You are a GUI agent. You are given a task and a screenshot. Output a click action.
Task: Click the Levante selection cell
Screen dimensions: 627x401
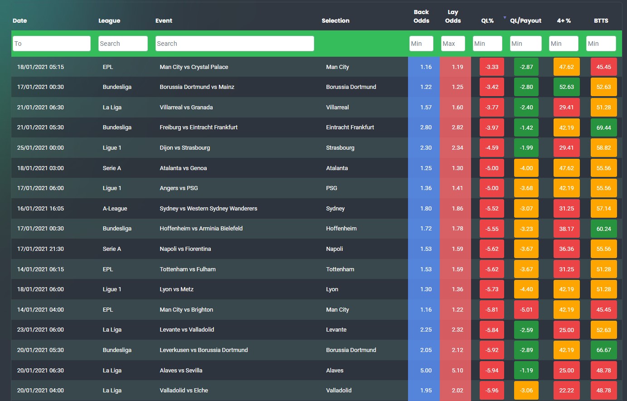coord(336,329)
